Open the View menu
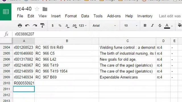 tap(43, 16)
